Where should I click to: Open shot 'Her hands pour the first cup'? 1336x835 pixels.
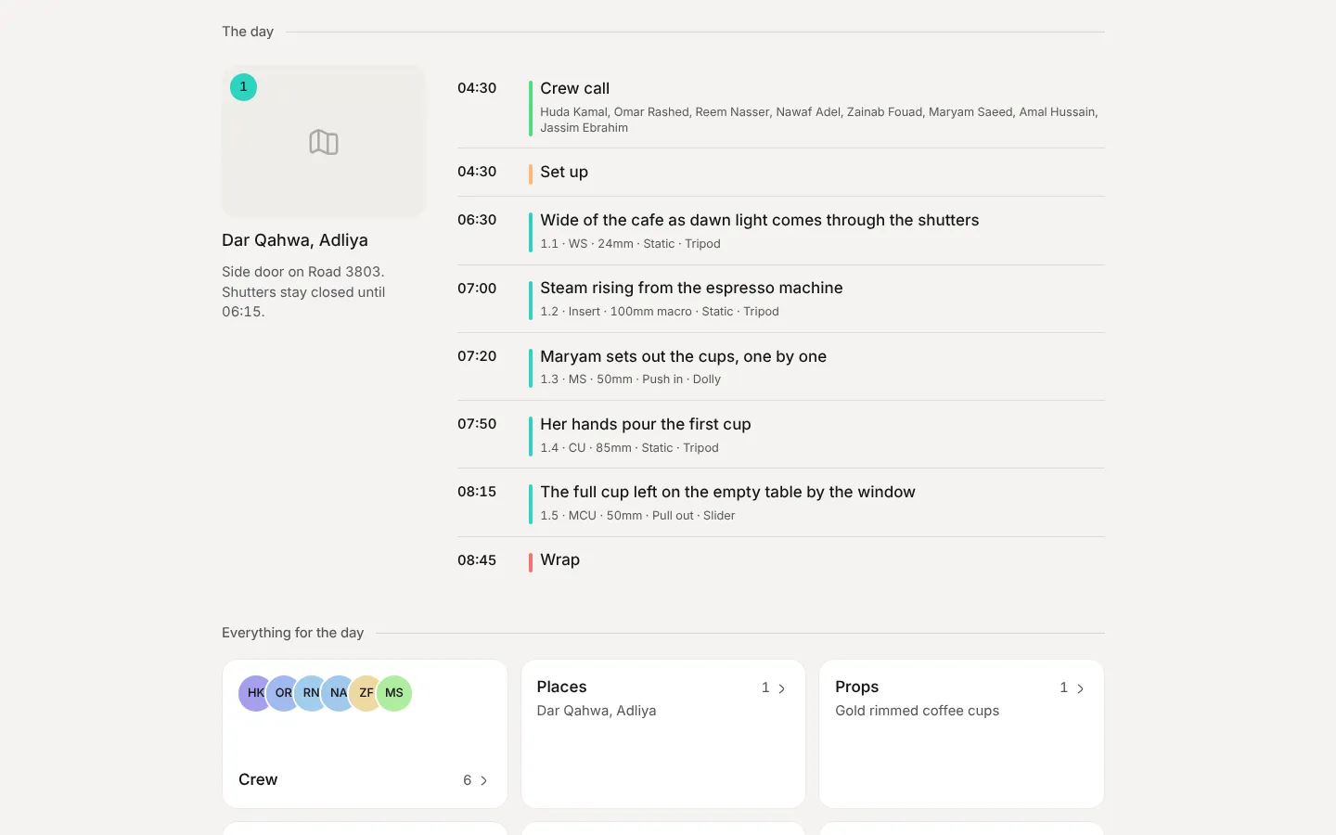pyautogui.click(x=781, y=434)
